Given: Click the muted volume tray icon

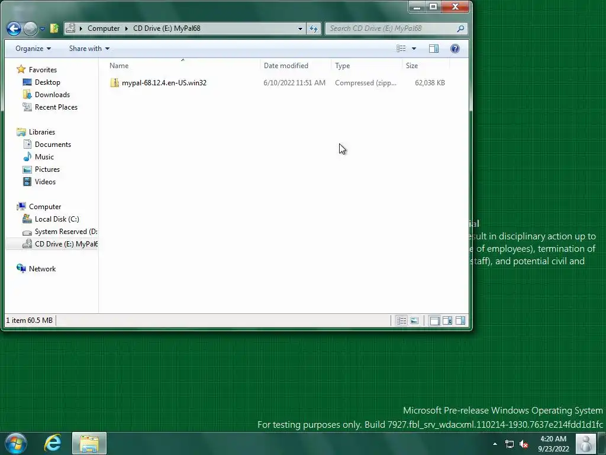Looking at the screenshot, I should [524, 444].
